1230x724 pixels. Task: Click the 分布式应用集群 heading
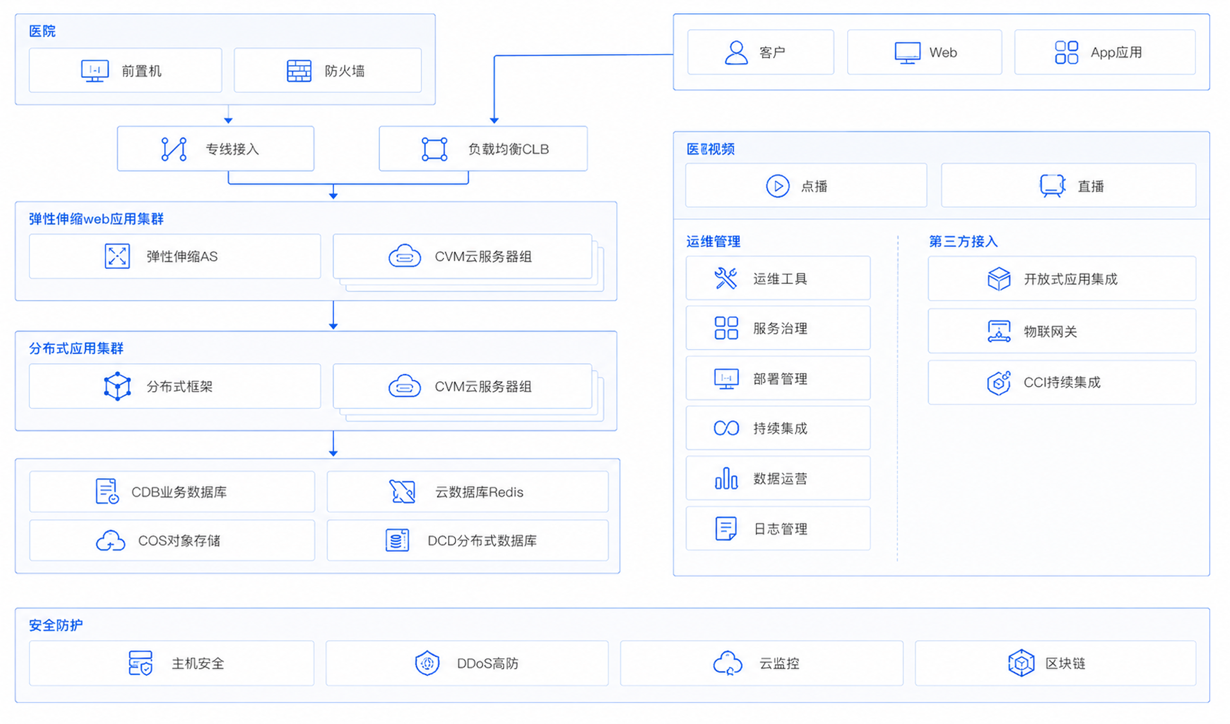click(x=76, y=348)
